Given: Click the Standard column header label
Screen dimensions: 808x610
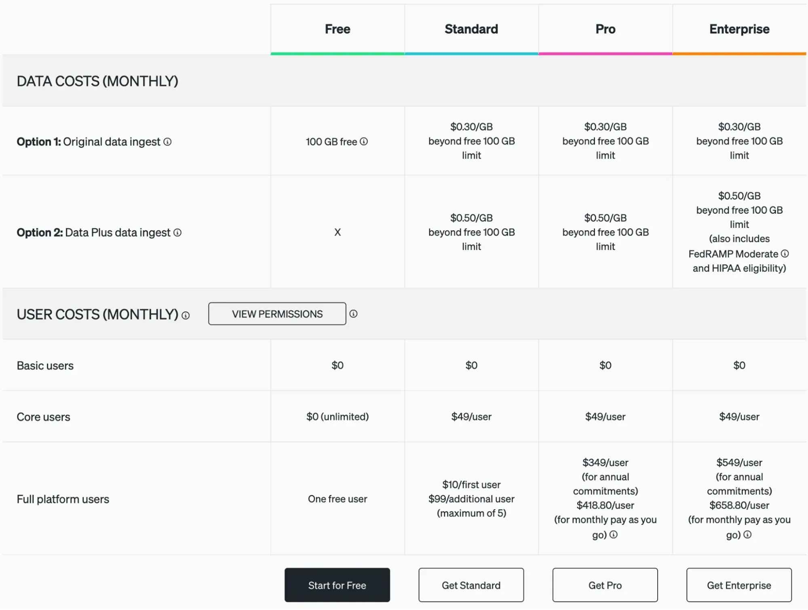Looking at the screenshot, I should 471,29.
